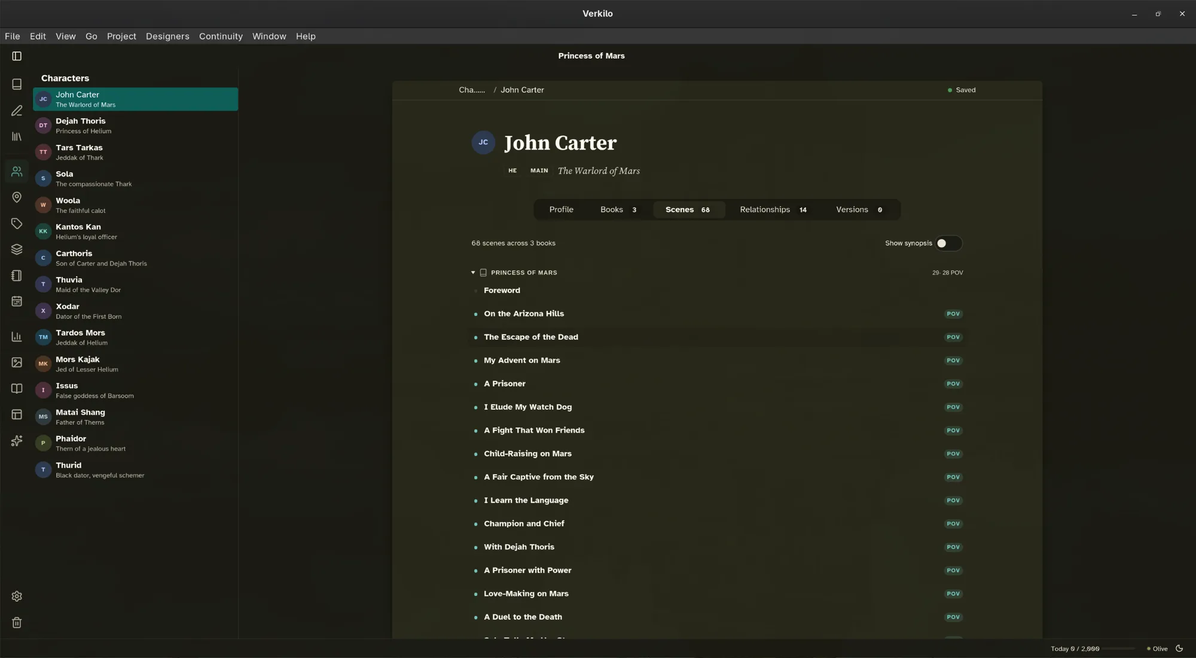Switch to the Profile tab
Screen dimensions: 1196x658
click(x=561, y=210)
